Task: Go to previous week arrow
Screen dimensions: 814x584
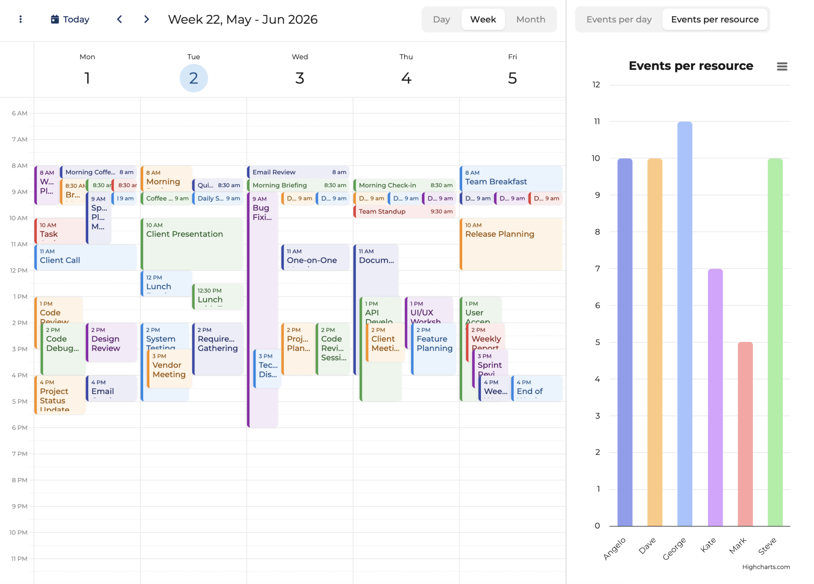Action: click(x=120, y=19)
